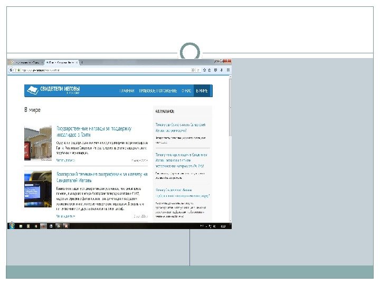Viewport: 380px width, 285px height.
Task: Click the browser vertical scrollbar
Action: pos(230,148)
